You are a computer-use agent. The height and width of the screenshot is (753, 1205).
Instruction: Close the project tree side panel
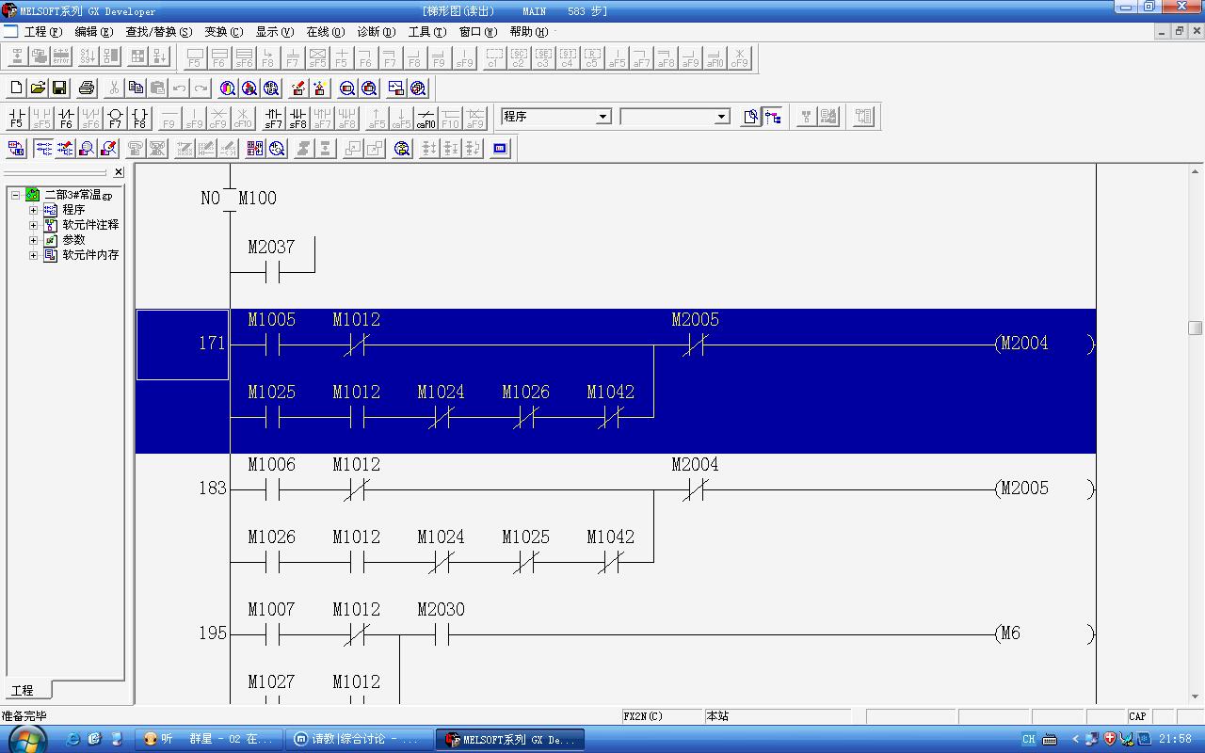click(119, 172)
